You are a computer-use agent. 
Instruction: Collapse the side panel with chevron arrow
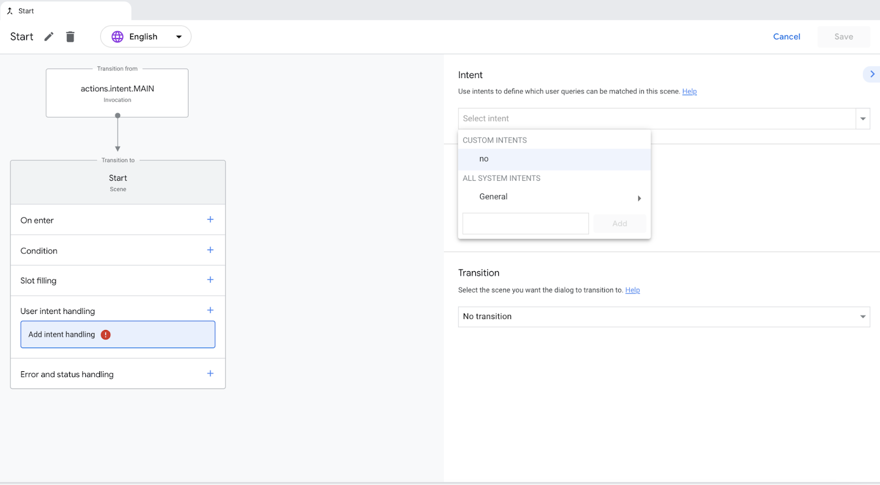(872, 74)
